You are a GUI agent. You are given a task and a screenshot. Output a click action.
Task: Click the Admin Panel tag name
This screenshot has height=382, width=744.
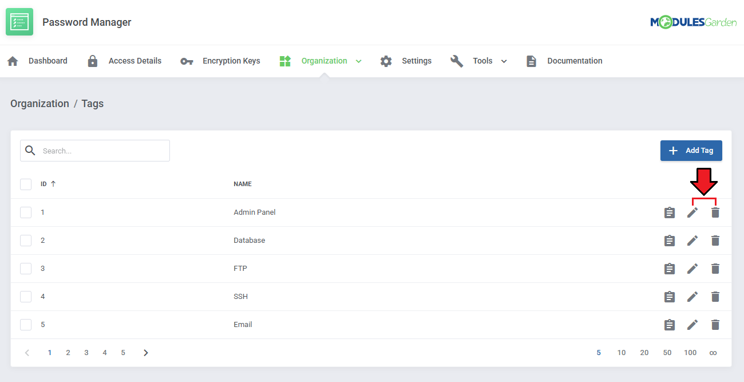click(x=255, y=212)
